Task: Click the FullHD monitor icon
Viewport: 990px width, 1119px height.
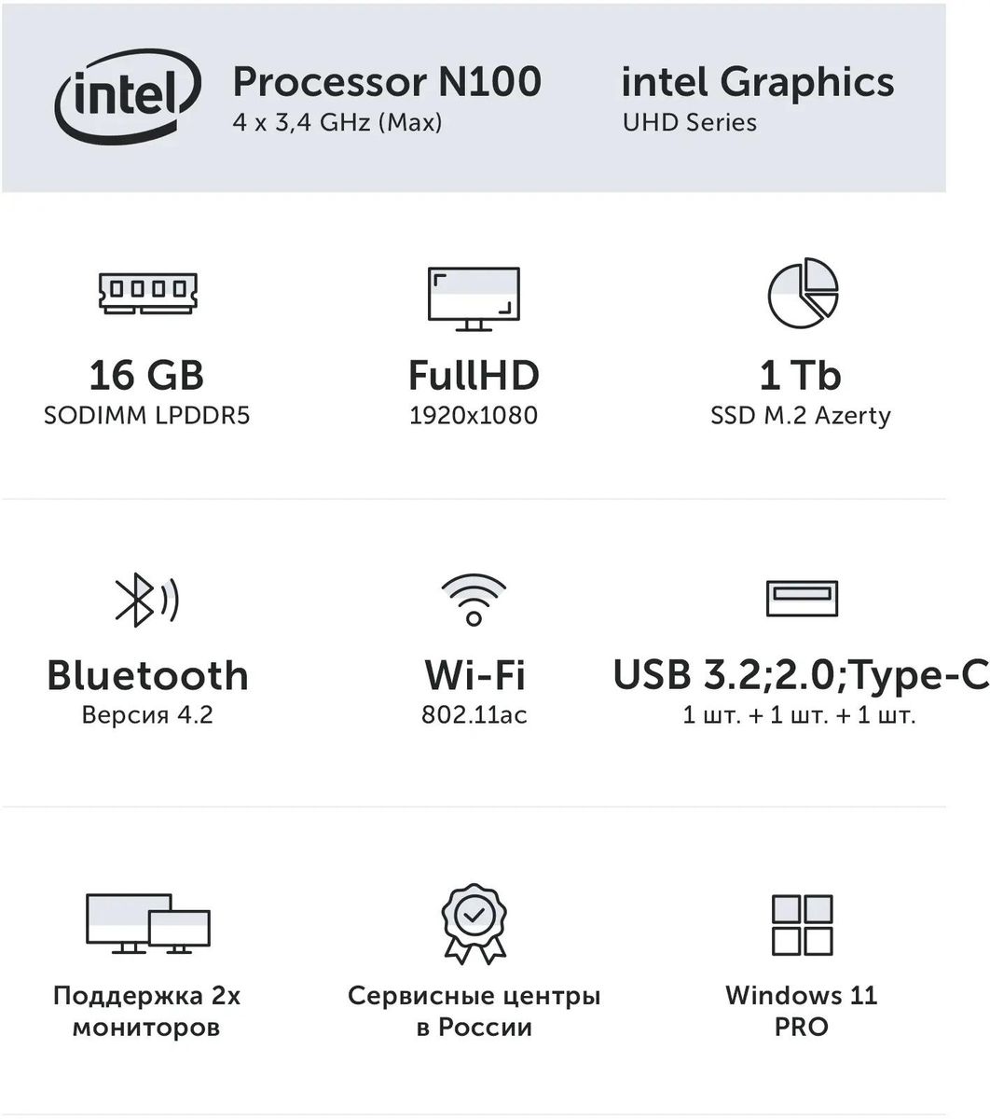Action: pyautogui.click(x=474, y=298)
